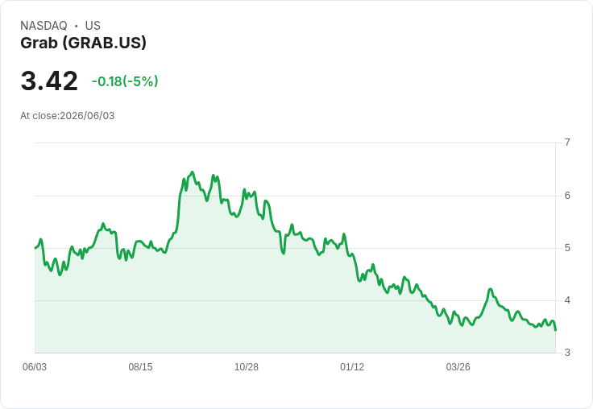Image resolution: width=593 pixels, height=409 pixels.
Task: Click the NASDAQ exchange label
Action: pyautogui.click(x=44, y=26)
